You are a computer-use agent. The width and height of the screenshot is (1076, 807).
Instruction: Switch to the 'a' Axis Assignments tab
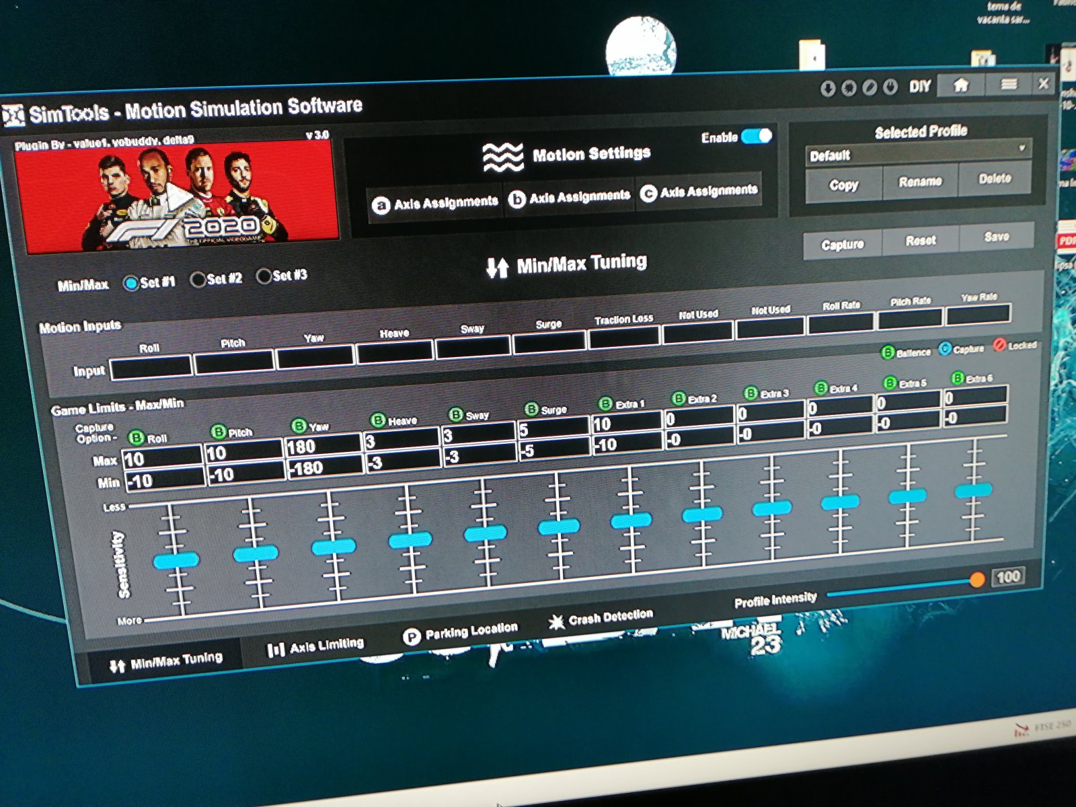[x=436, y=203]
